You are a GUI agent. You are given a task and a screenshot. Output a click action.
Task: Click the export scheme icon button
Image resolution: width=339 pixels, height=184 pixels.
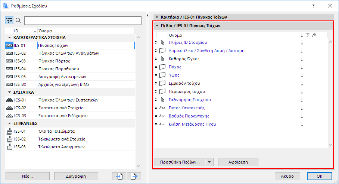(134, 176)
